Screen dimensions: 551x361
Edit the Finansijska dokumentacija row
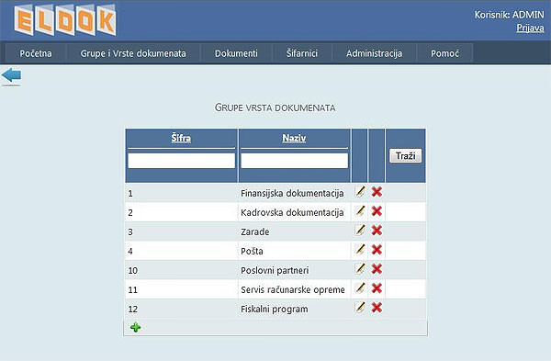[360, 192]
